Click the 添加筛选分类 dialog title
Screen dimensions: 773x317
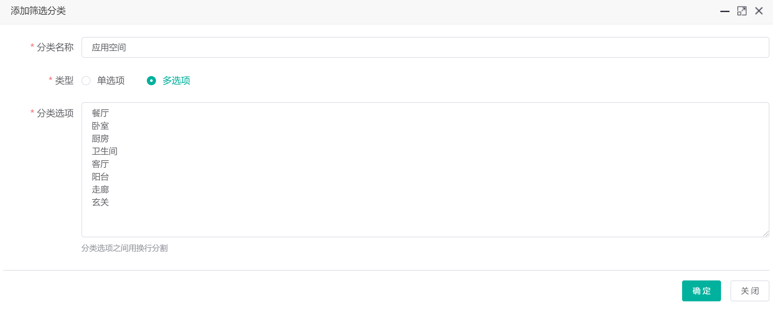(x=38, y=11)
